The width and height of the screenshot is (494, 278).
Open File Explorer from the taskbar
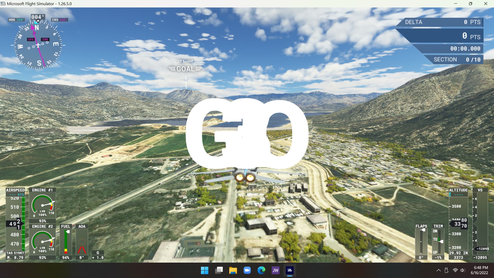(233, 270)
